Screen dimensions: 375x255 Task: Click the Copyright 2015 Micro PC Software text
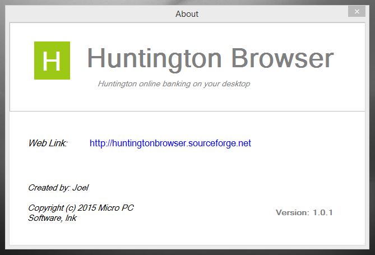pos(81,213)
